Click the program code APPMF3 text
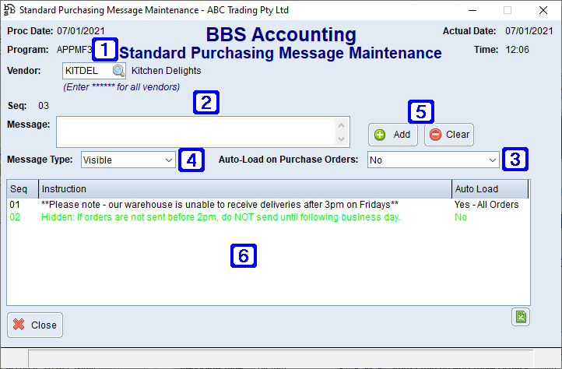 click(x=74, y=50)
